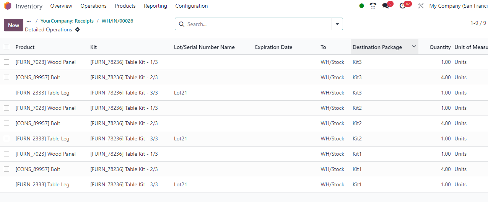The width and height of the screenshot is (488, 202).
Task: Click into the Search input field
Action: [x=258, y=24]
